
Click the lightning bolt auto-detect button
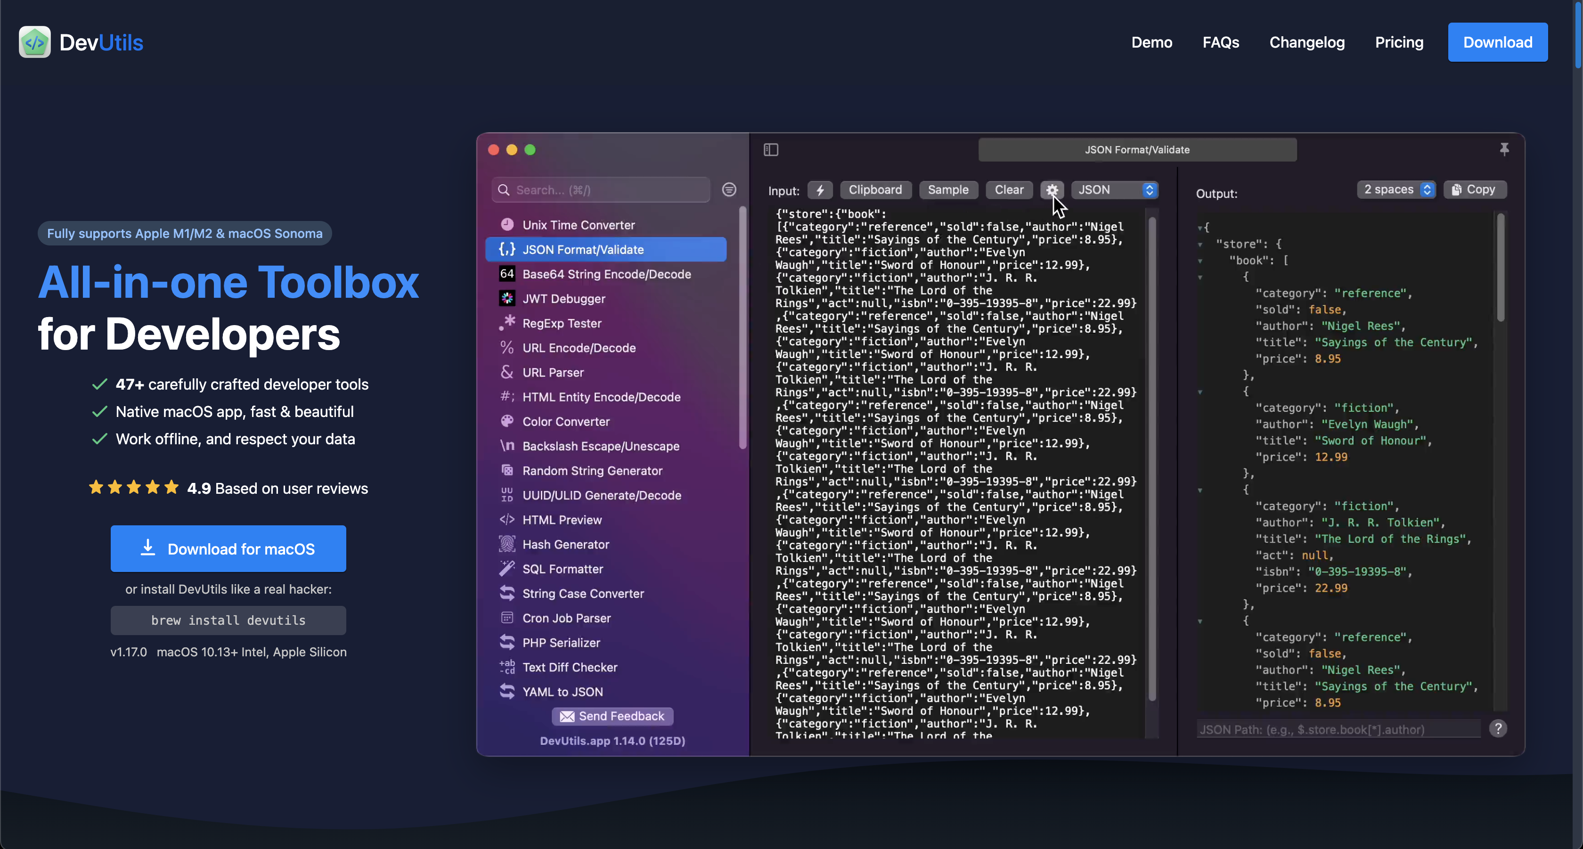coord(820,190)
